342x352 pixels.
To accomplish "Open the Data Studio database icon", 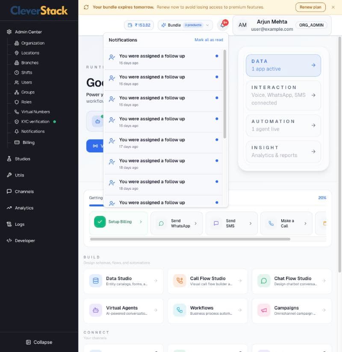I will (x=96, y=280).
